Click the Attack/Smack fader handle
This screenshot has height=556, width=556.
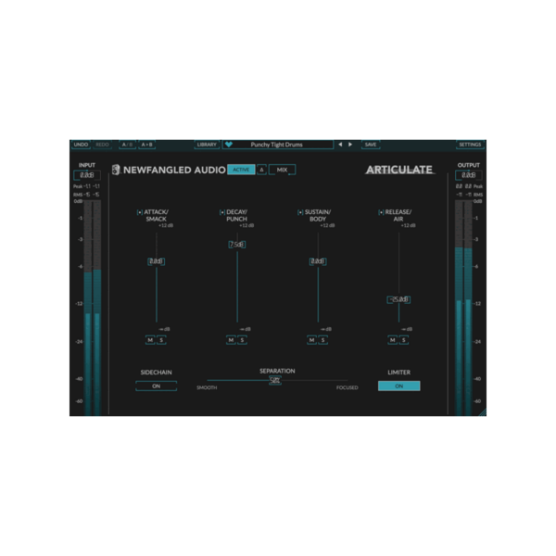(156, 261)
